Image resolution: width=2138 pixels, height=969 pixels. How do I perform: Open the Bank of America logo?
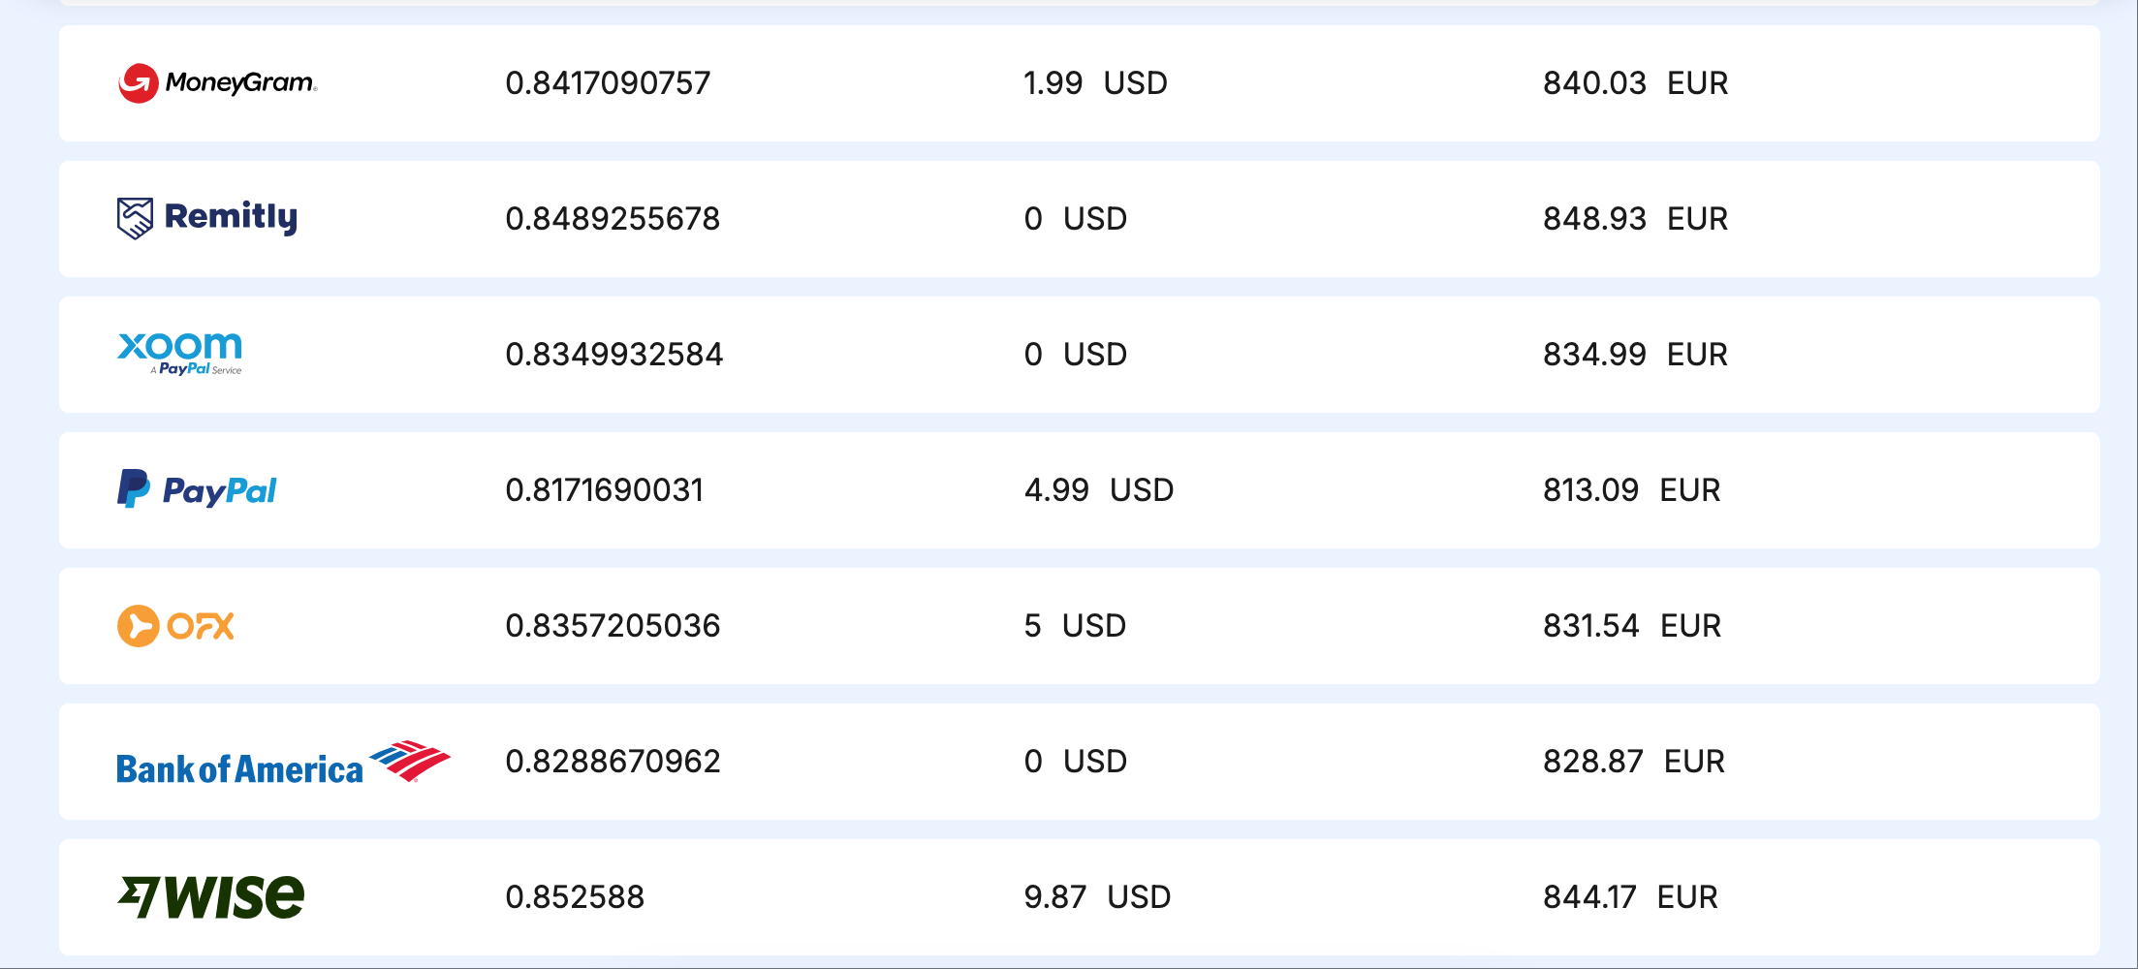point(282,763)
